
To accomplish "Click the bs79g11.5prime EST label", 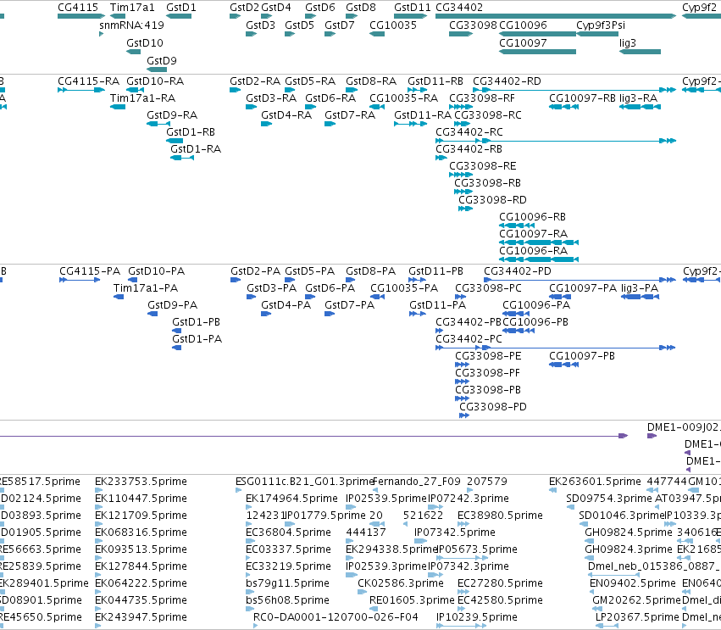I will coord(287,583).
